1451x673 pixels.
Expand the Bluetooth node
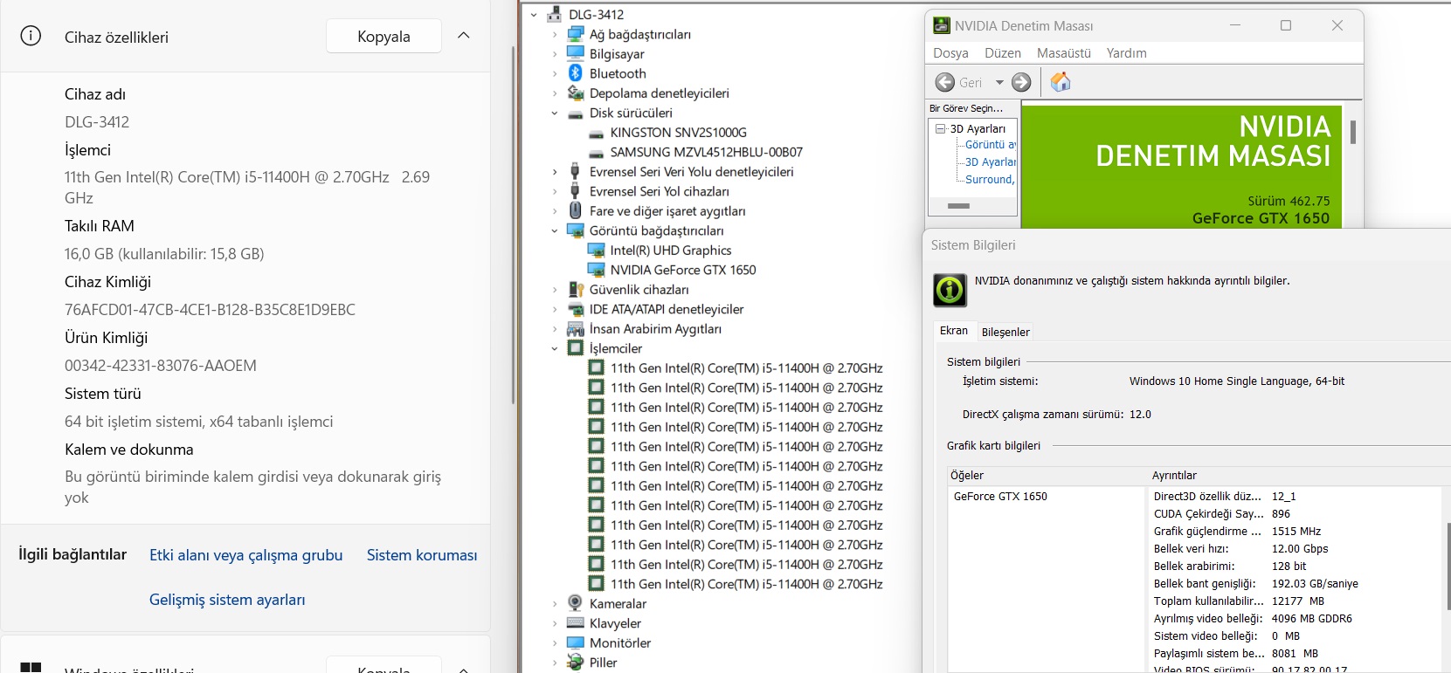(555, 73)
